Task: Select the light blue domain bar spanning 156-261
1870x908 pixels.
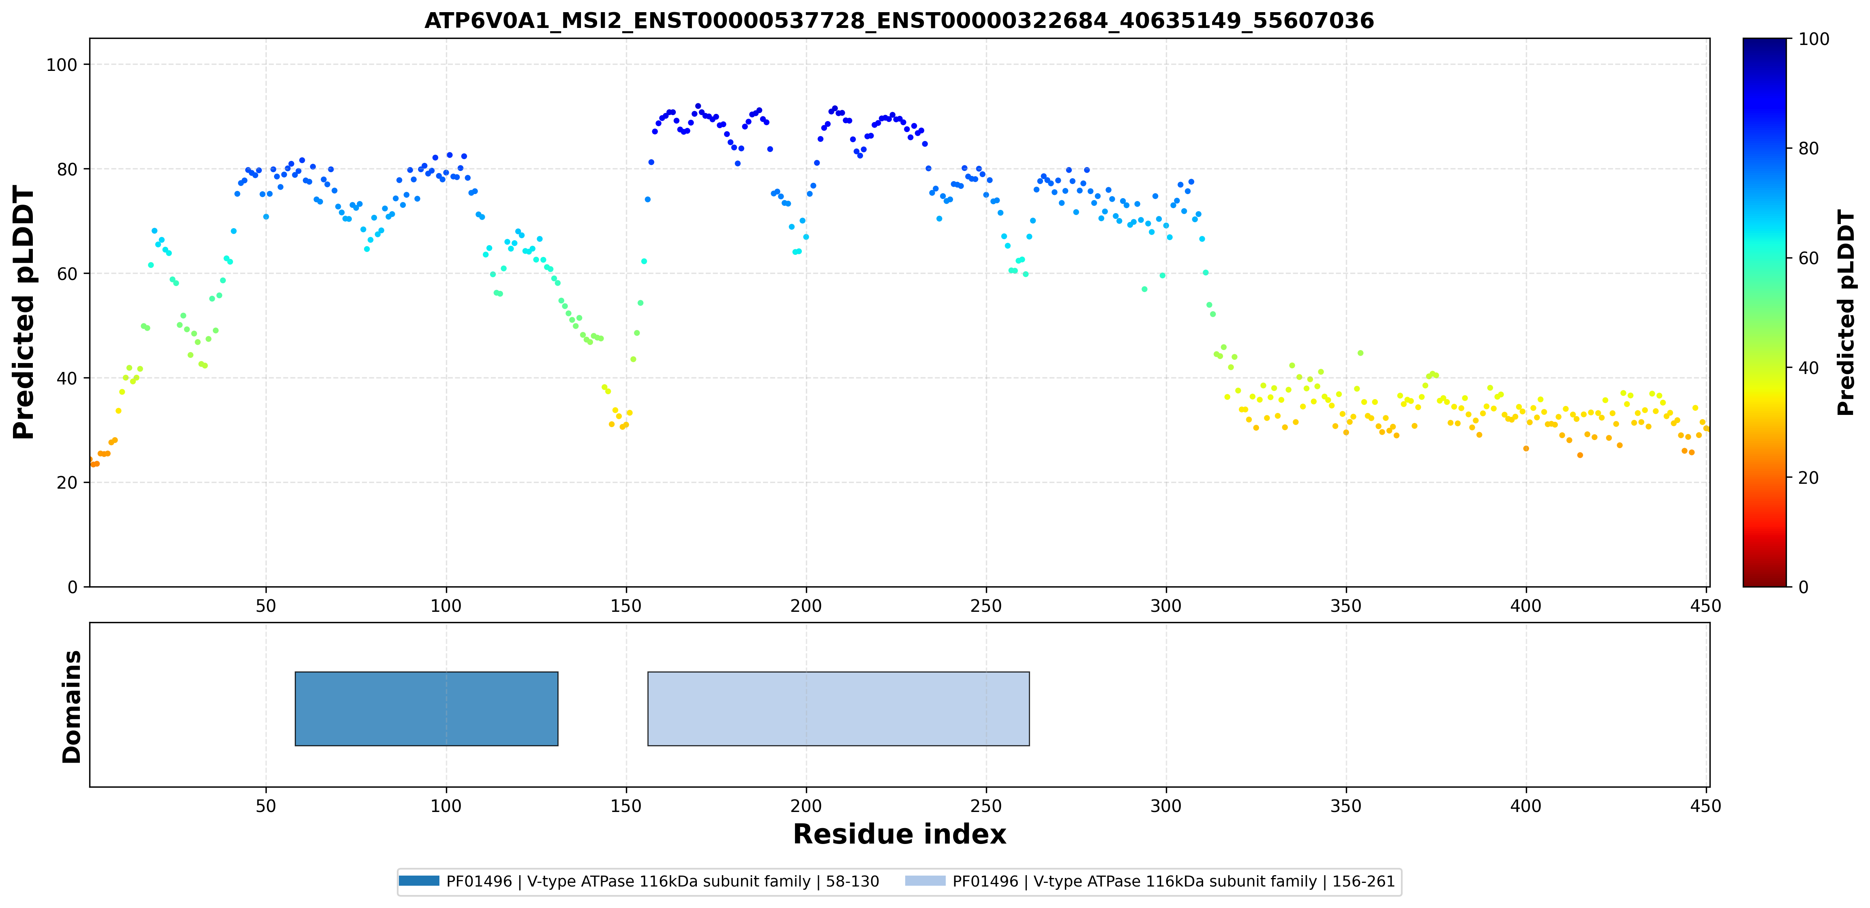Action: click(x=838, y=708)
